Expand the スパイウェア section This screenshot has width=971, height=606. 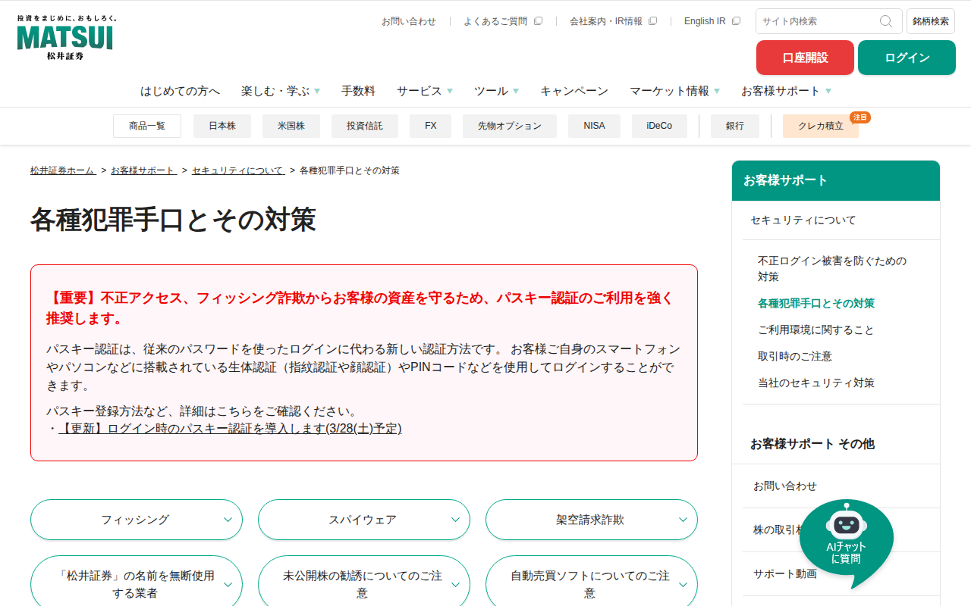364,520
